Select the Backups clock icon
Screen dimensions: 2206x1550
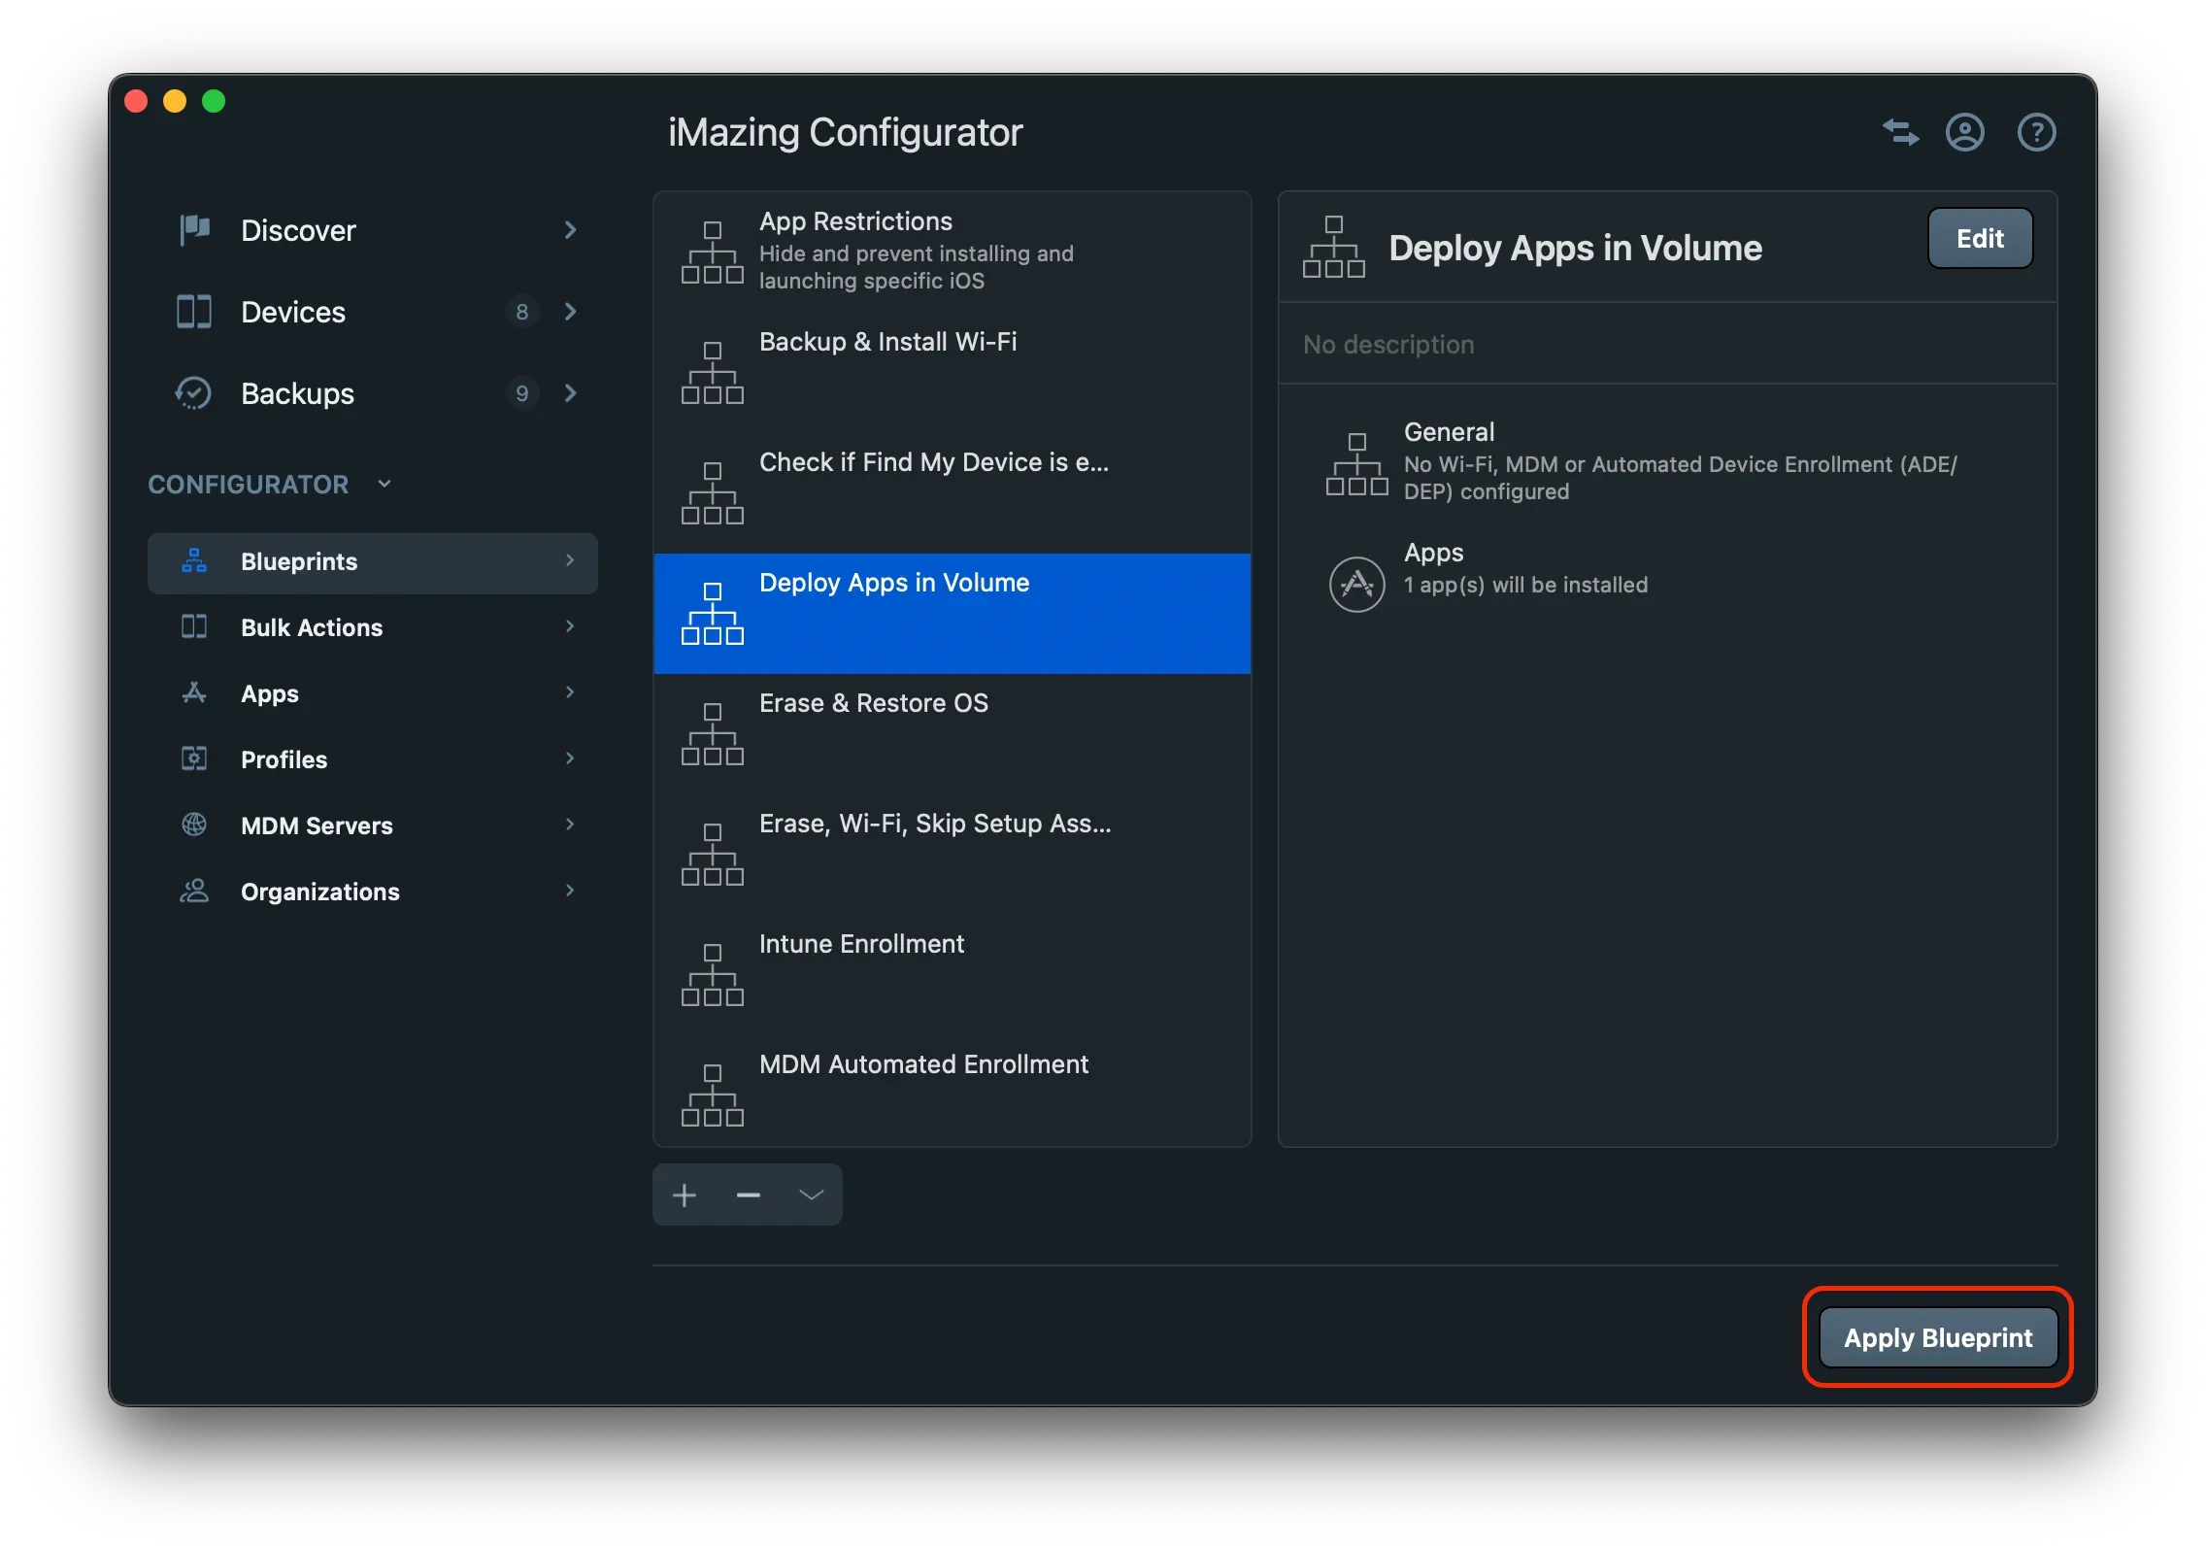[193, 393]
